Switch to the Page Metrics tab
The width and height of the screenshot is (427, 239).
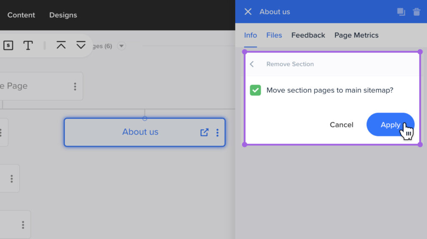point(356,35)
